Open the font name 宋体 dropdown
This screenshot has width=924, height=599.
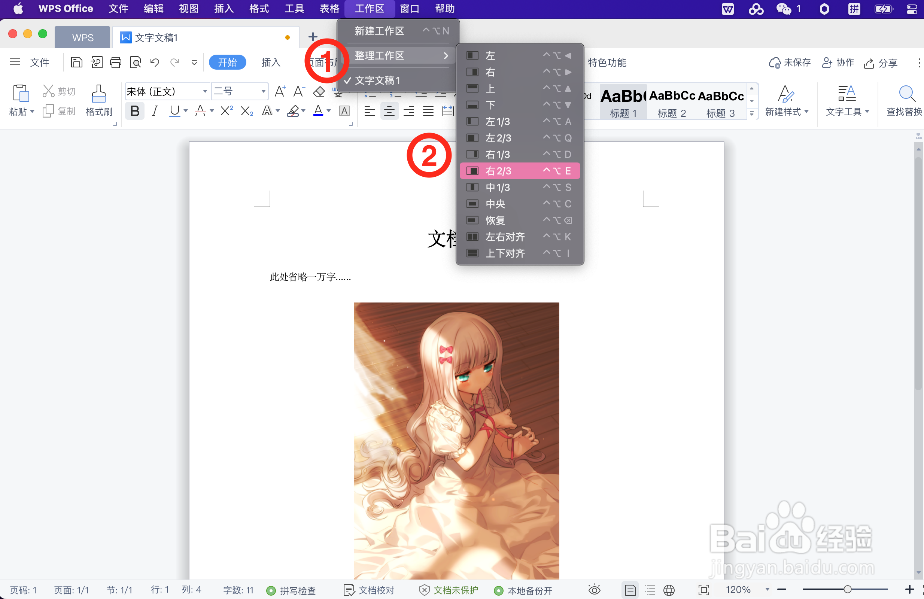click(x=205, y=92)
